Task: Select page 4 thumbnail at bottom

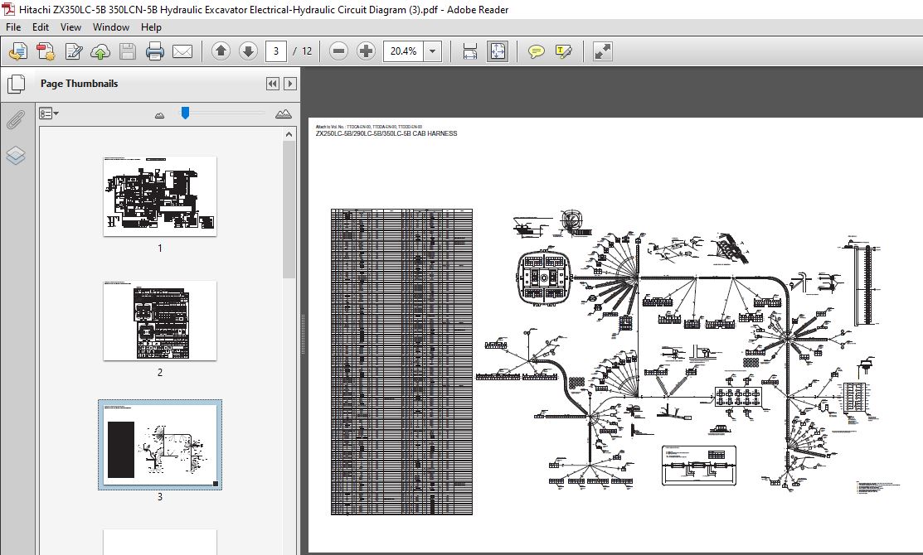Action: [x=160, y=542]
